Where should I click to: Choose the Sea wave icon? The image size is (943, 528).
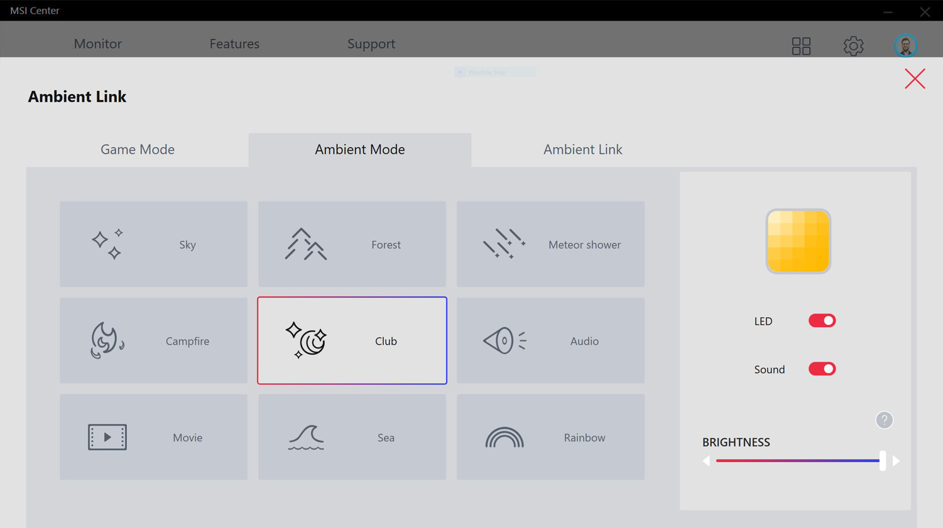tap(306, 438)
